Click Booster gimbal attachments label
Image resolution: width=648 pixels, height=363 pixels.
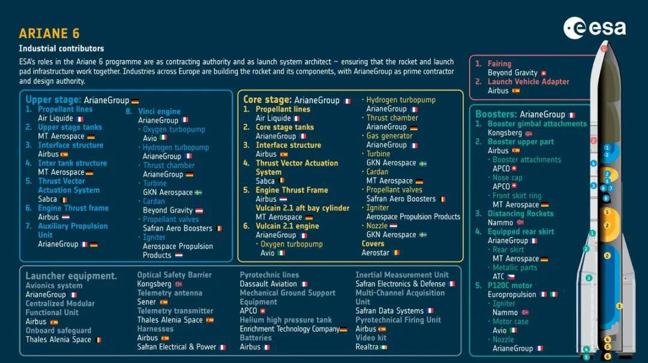(x=537, y=124)
